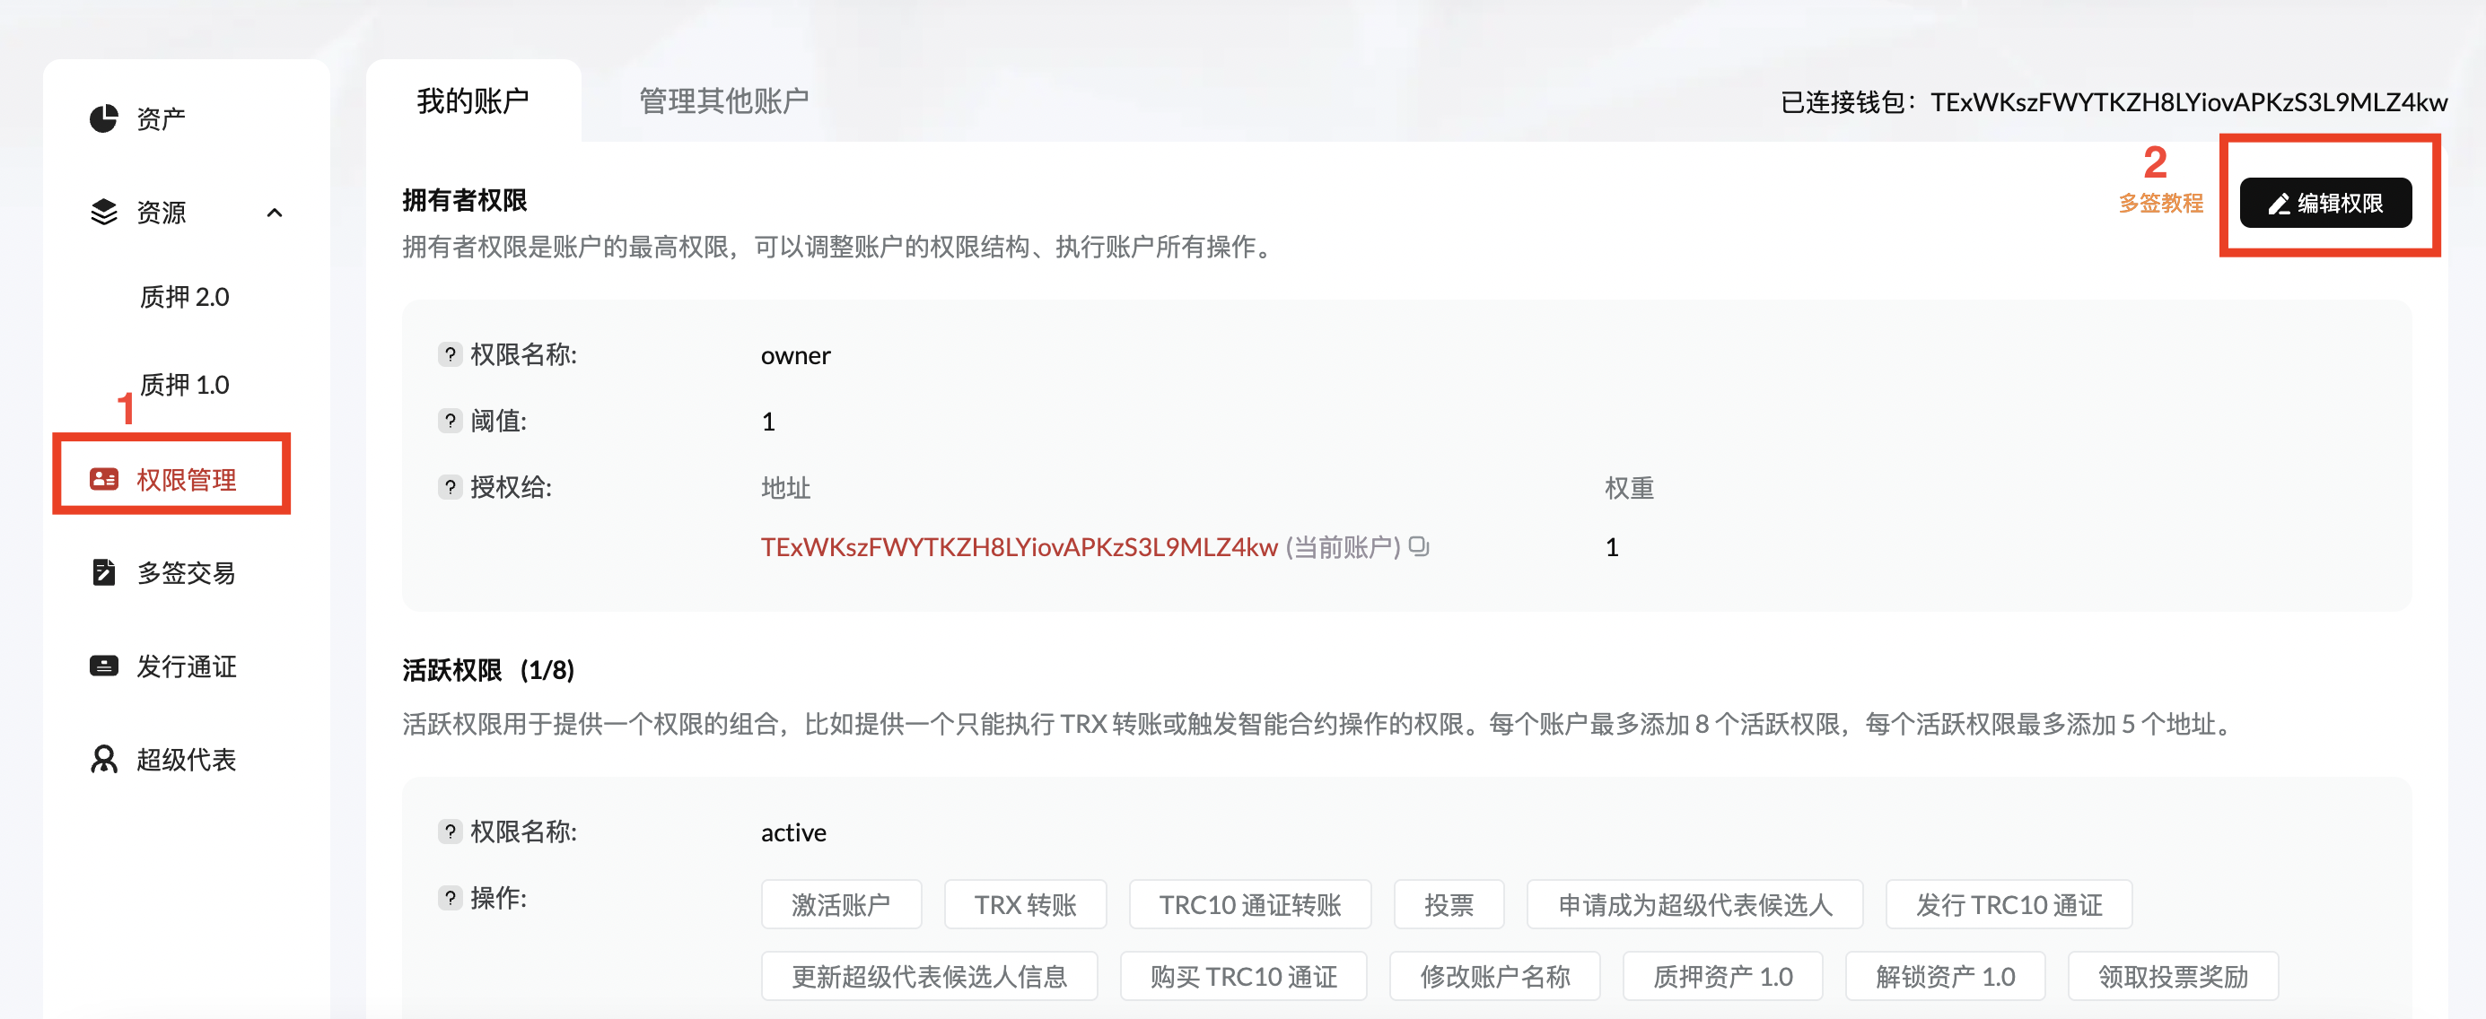
Task: Click the 多签交易 document icon
Action: point(103,572)
